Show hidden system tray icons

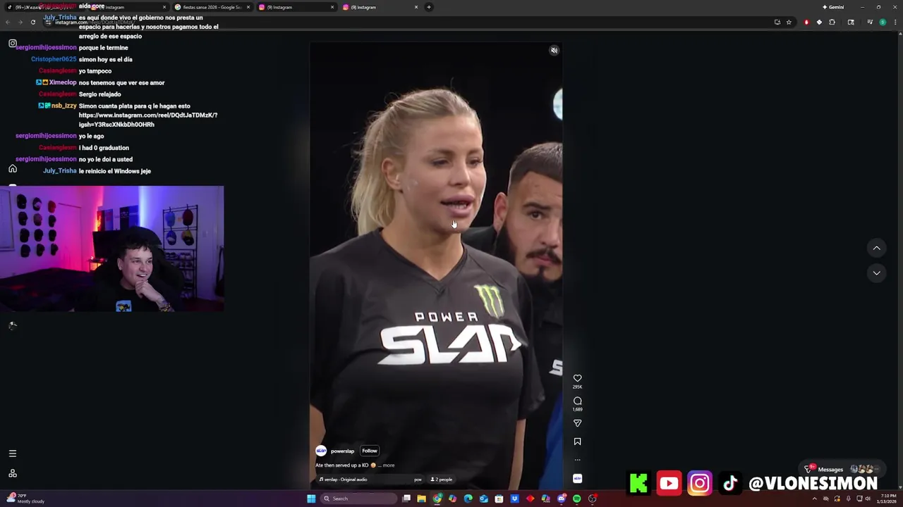point(814,499)
